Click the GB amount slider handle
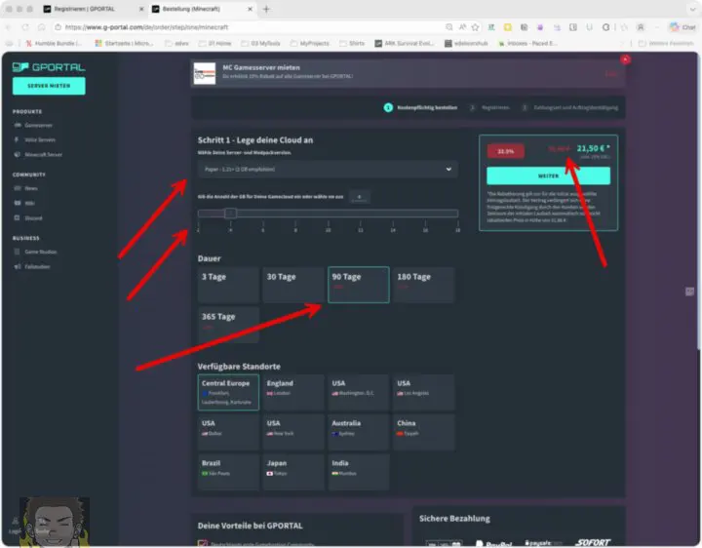702x548 pixels. [x=231, y=214]
